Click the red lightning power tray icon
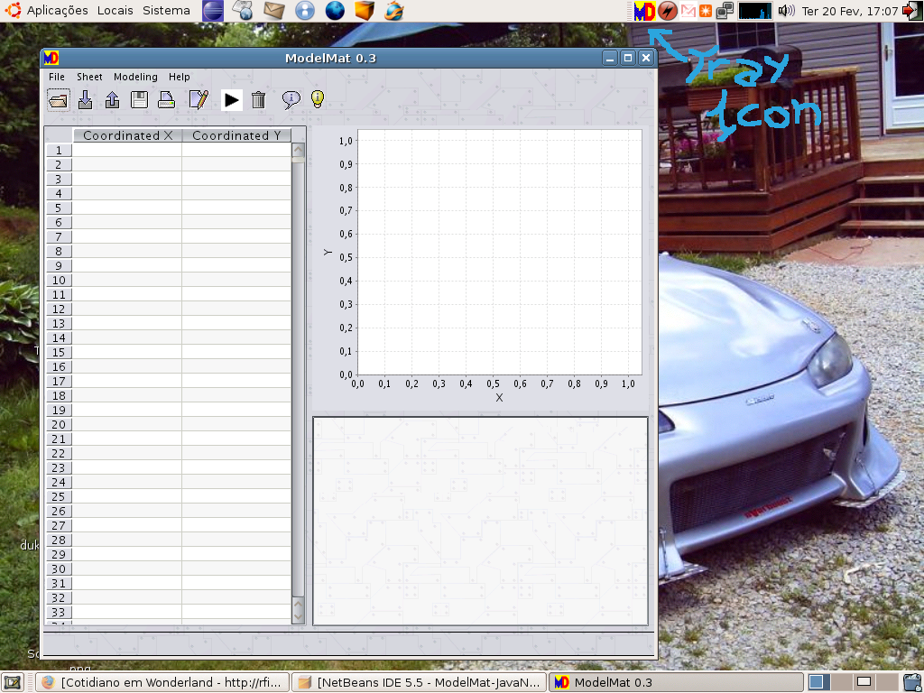The image size is (924, 693). pos(667,11)
